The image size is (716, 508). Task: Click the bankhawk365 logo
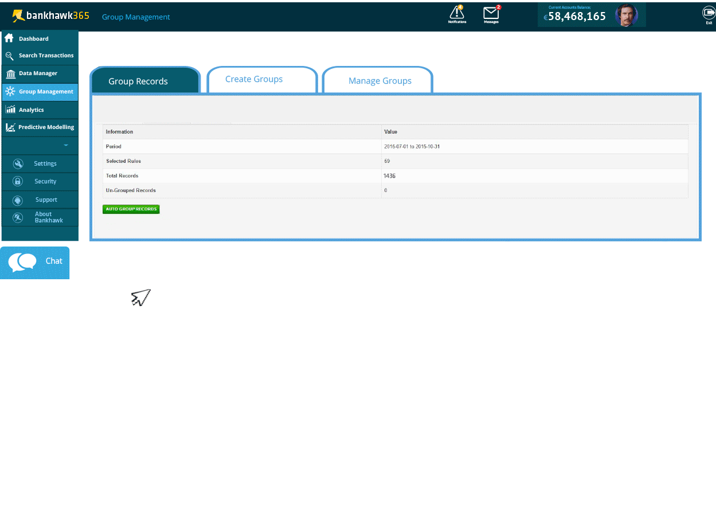point(51,16)
